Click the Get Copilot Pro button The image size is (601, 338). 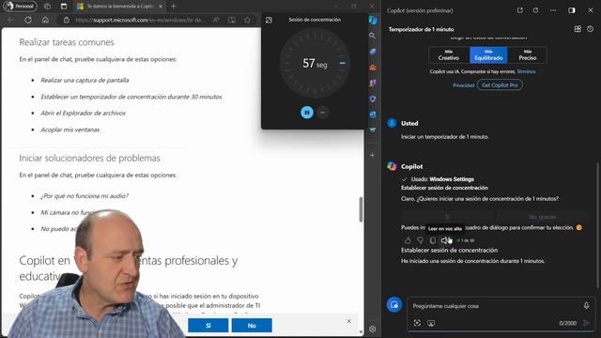pyautogui.click(x=500, y=85)
